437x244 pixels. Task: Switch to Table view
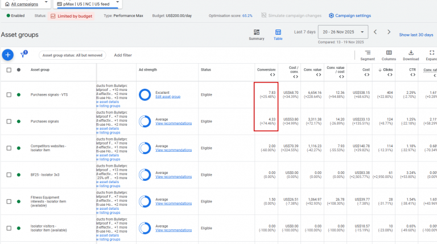coord(278,34)
